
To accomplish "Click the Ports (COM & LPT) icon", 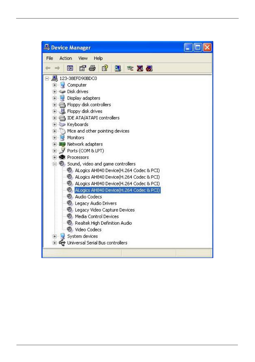I will 62,151.
